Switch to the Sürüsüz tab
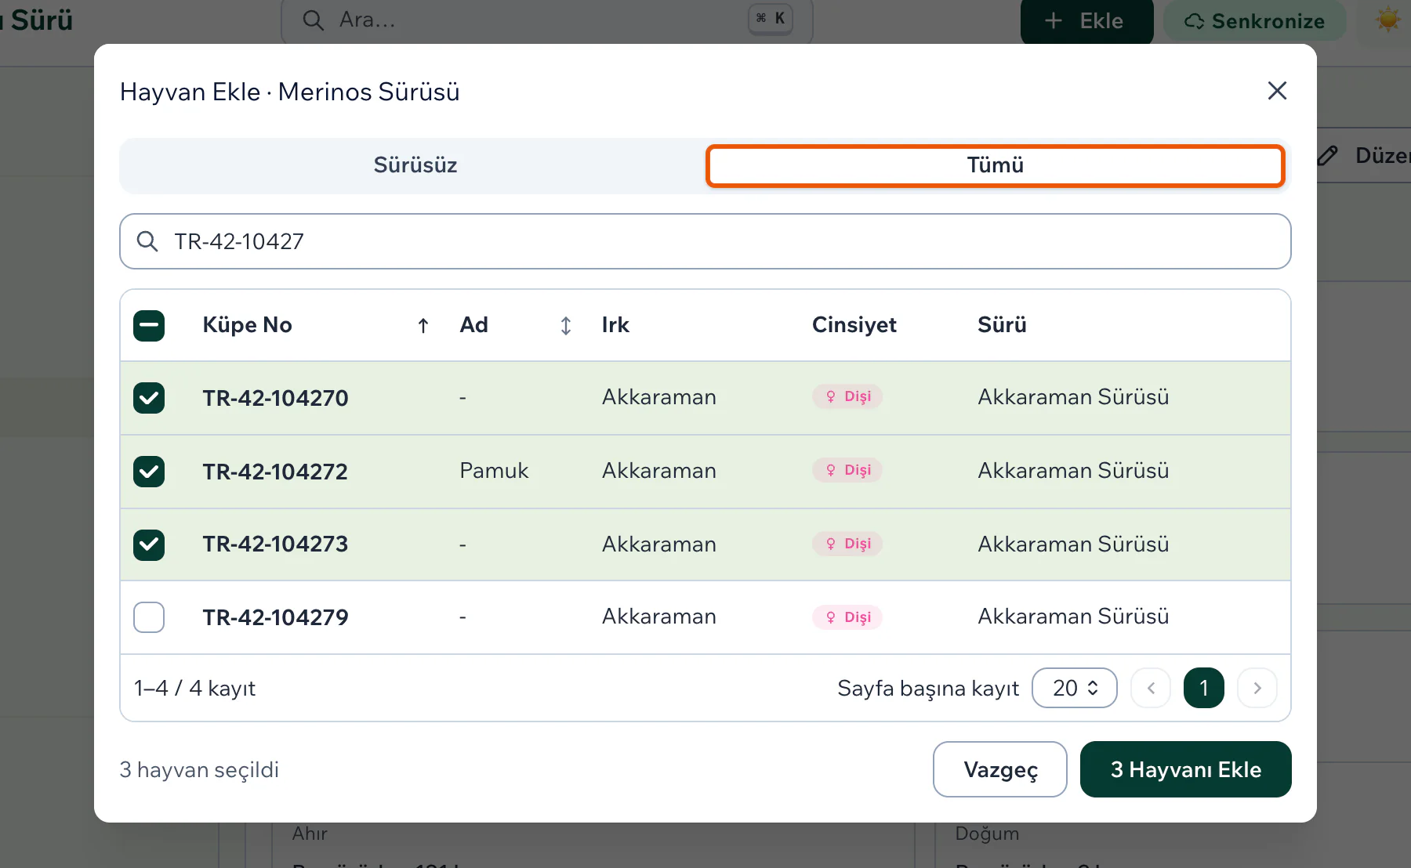Screen dimensions: 1411x868 pos(415,165)
